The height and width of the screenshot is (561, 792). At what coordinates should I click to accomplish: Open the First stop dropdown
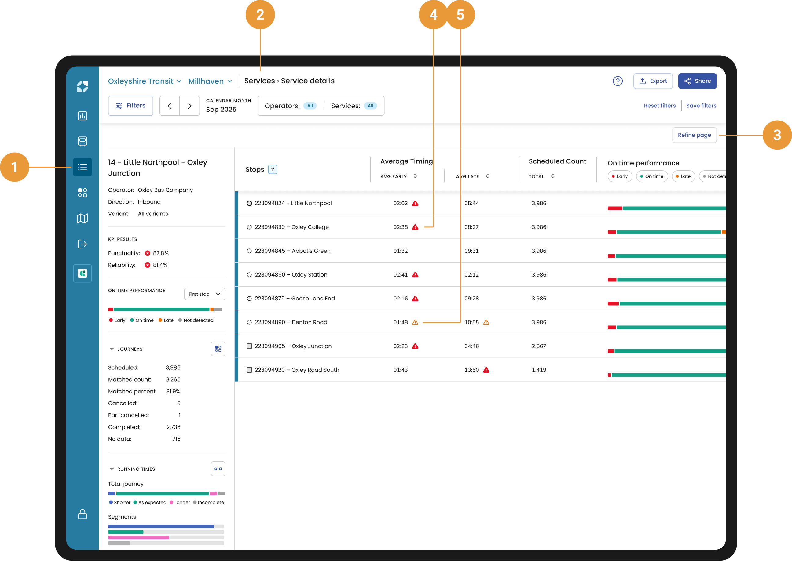click(x=204, y=294)
